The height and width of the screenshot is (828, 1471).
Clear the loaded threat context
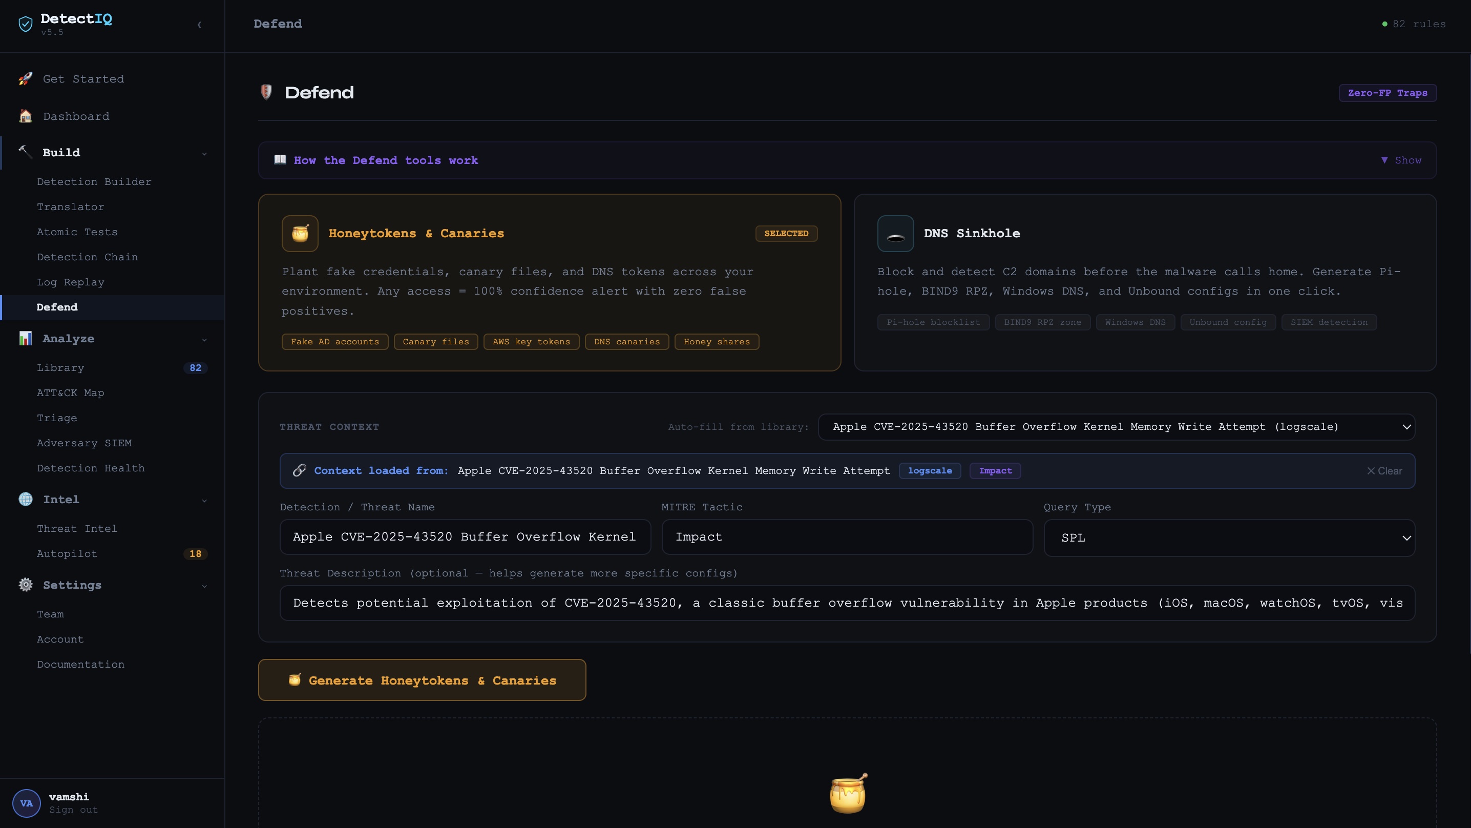(x=1384, y=471)
